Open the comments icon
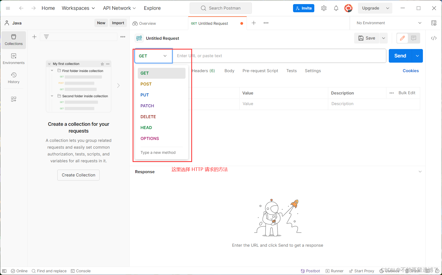This screenshot has width=442, height=275. click(x=414, y=38)
